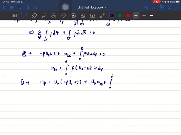Choose the dark blue pen color
This screenshot has height=135, width=181.
point(112,15)
